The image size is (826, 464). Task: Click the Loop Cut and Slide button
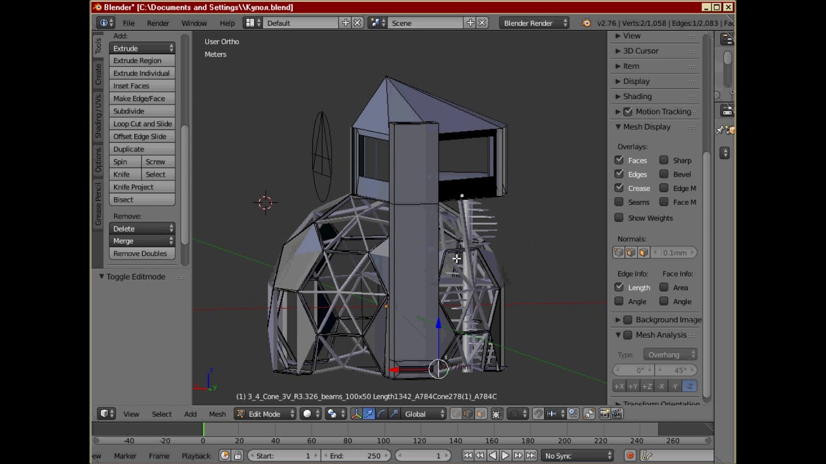(142, 124)
